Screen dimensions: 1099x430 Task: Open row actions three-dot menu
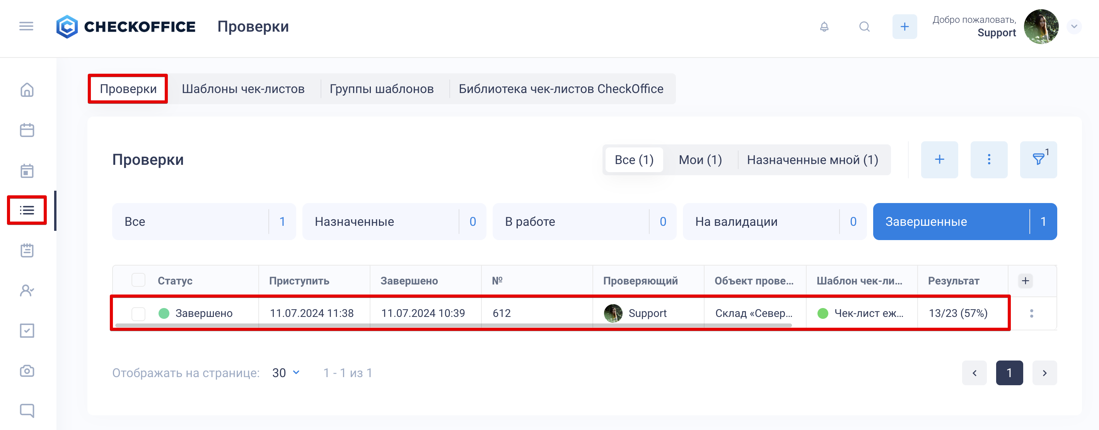coord(1031,313)
